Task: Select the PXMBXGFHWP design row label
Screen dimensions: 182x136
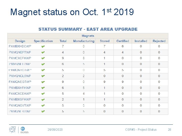Action: pyautogui.click(x=20, y=99)
